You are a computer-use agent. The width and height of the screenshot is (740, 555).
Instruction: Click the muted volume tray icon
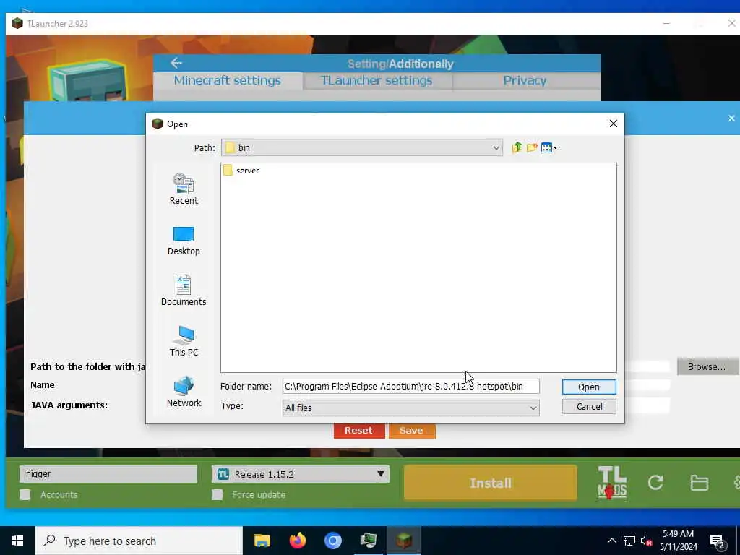pyautogui.click(x=646, y=541)
